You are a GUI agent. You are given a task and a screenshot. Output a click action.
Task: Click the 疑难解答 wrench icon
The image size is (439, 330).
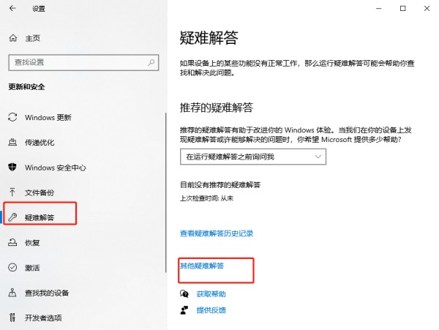12,217
